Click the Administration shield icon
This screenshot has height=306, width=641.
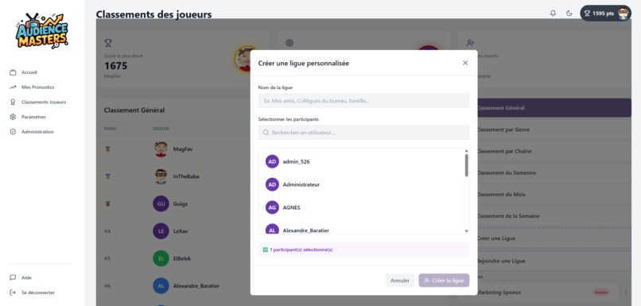point(13,132)
